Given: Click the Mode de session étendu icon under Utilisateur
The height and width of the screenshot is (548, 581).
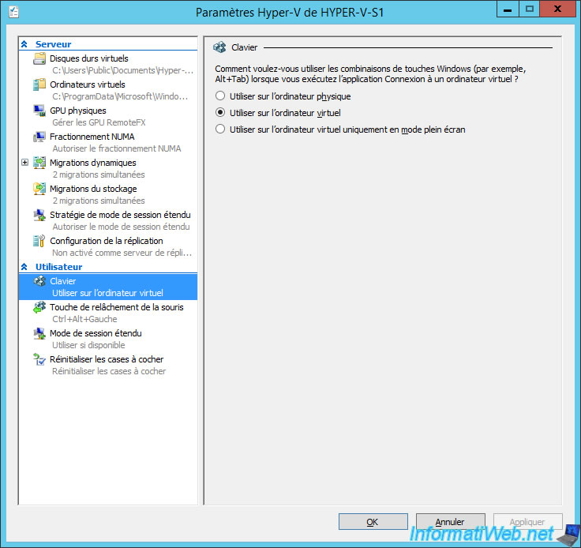Looking at the screenshot, I should 39,333.
